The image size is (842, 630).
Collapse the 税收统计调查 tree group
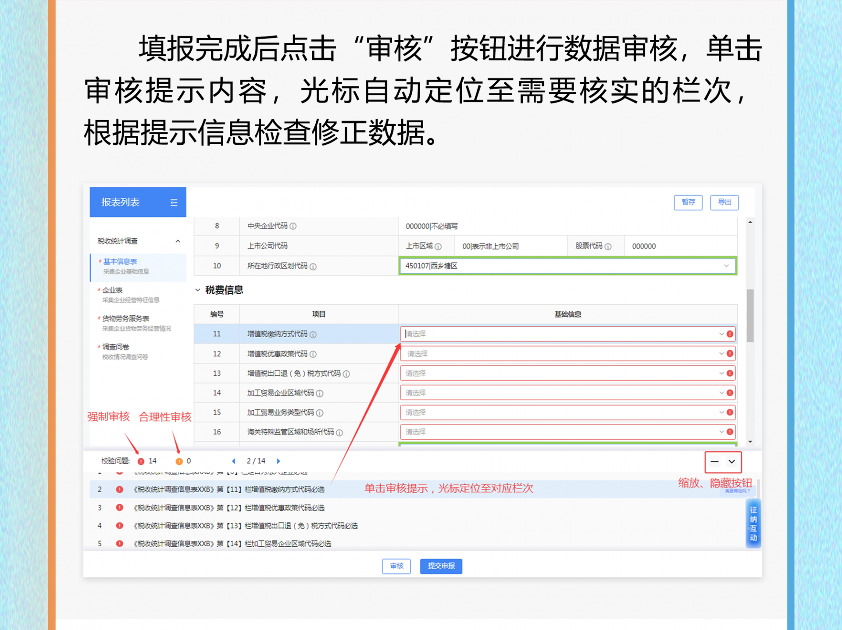click(x=178, y=241)
